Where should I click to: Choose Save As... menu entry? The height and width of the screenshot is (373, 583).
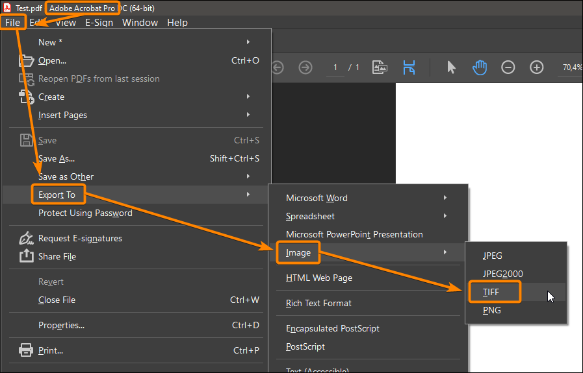tap(136, 158)
